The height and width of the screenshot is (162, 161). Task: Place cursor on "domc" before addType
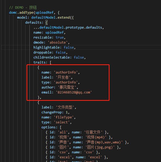[13, 12]
